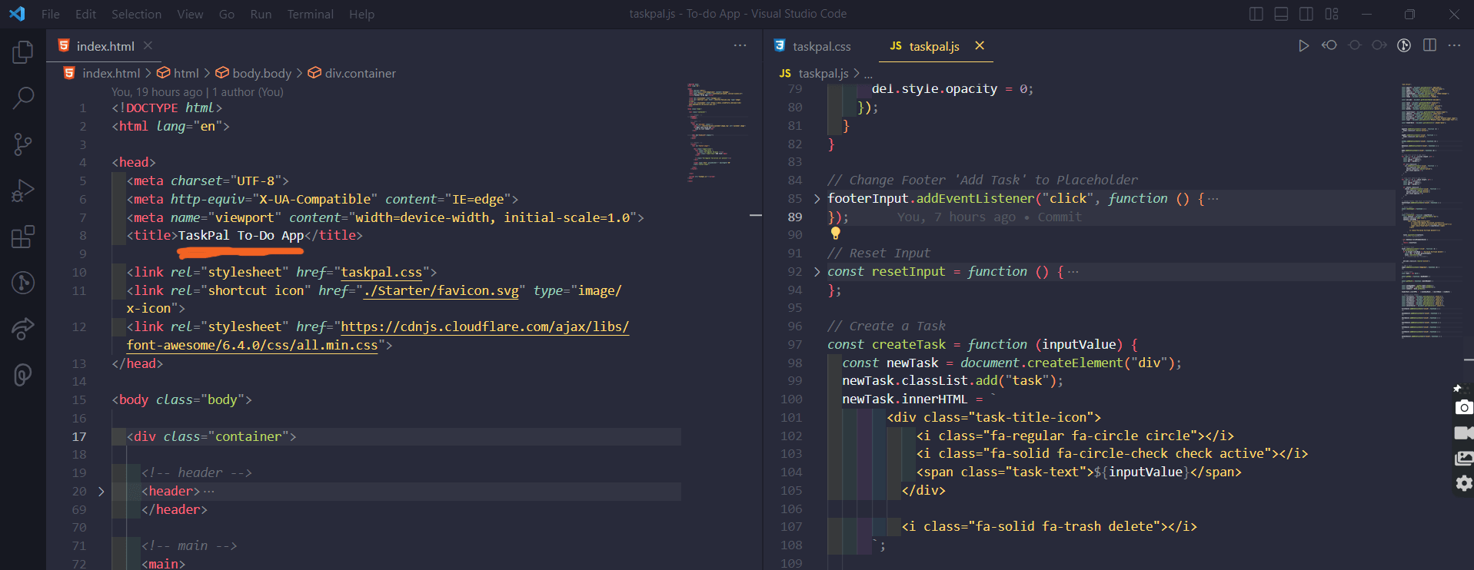Click the lightbulb code action on line 90

point(835,234)
